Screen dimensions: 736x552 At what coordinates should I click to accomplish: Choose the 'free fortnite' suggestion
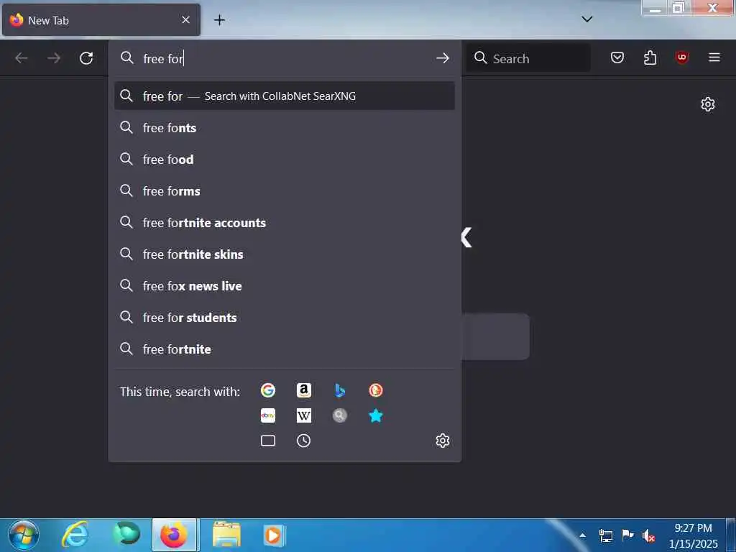[285, 349]
